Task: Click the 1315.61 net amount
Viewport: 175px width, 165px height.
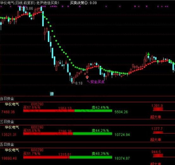Action: pyautogui.click(x=65, y=154)
